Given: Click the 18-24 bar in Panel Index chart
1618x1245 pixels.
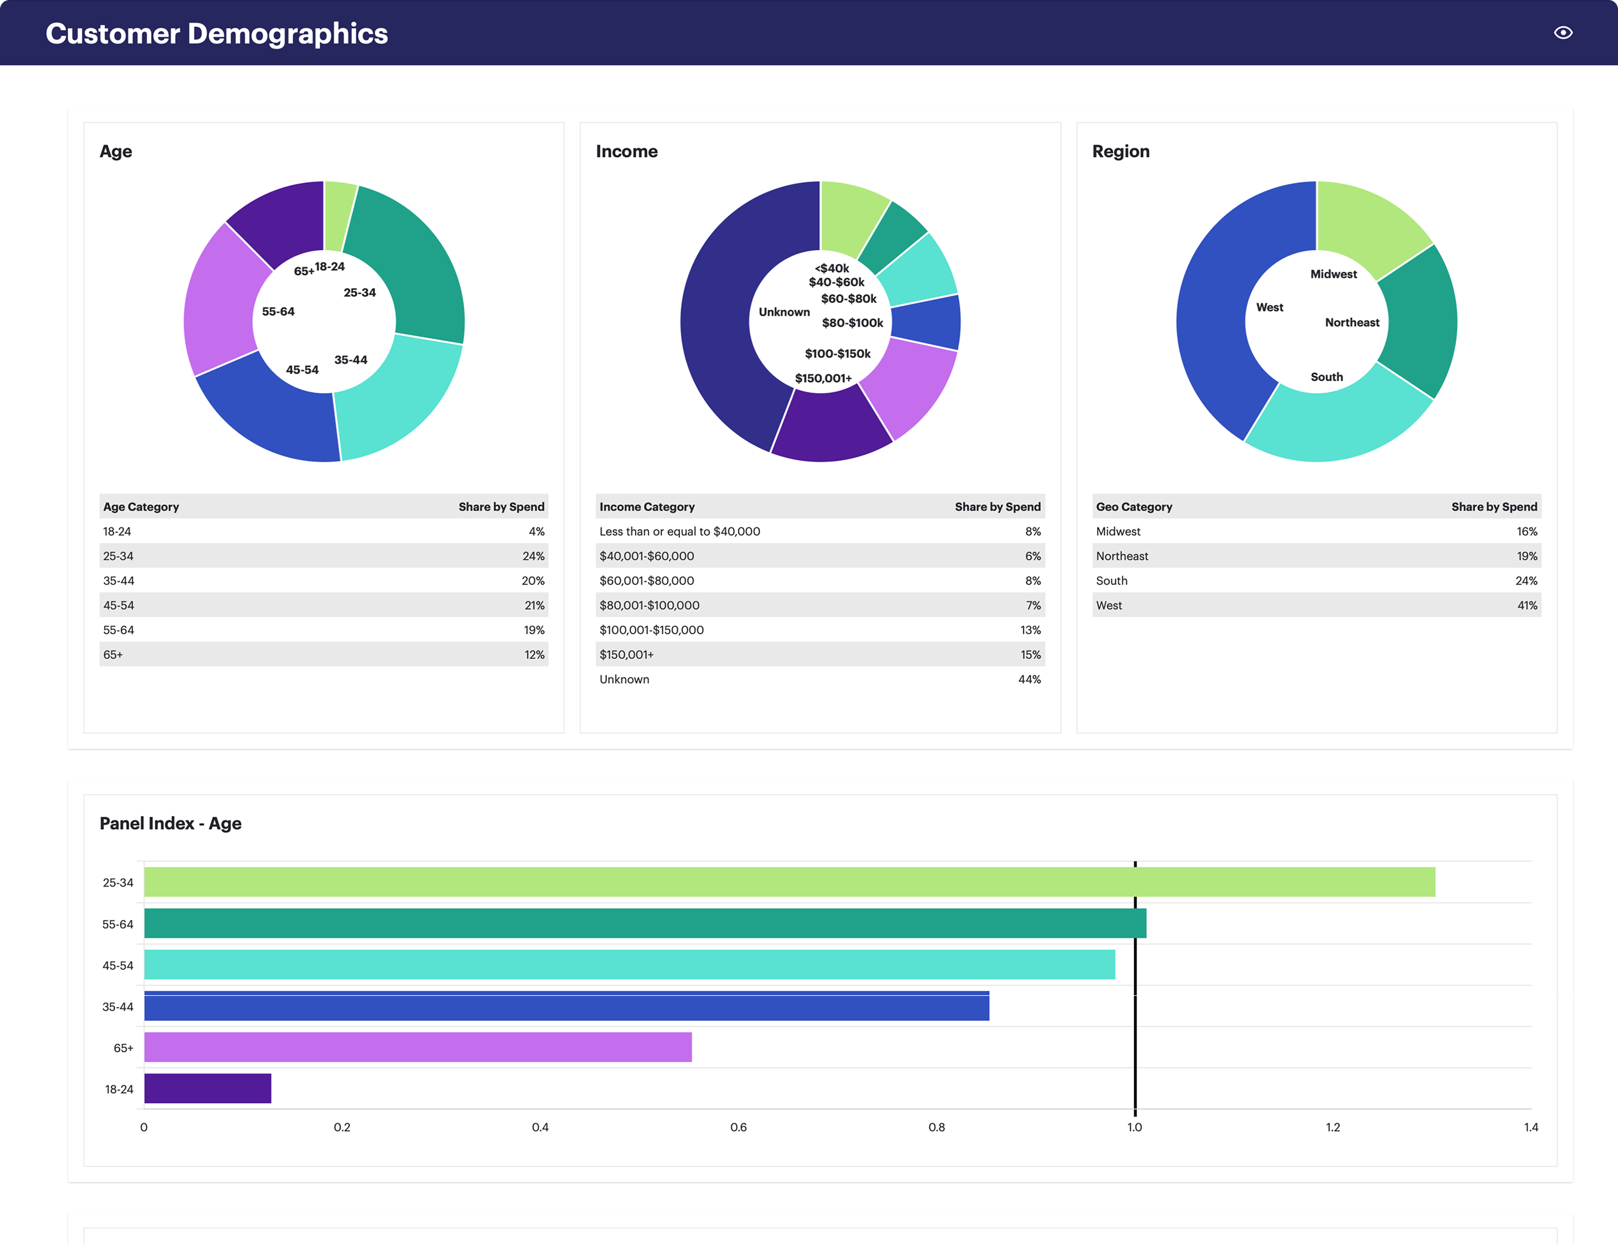Looking at the screenshot, I should 207,1088.
